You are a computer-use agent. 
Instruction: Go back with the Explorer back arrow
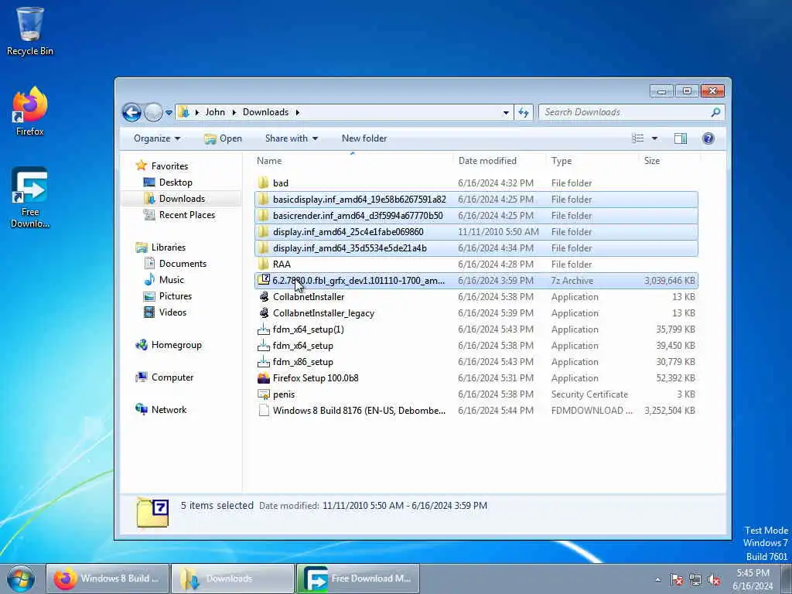[131, 112]
